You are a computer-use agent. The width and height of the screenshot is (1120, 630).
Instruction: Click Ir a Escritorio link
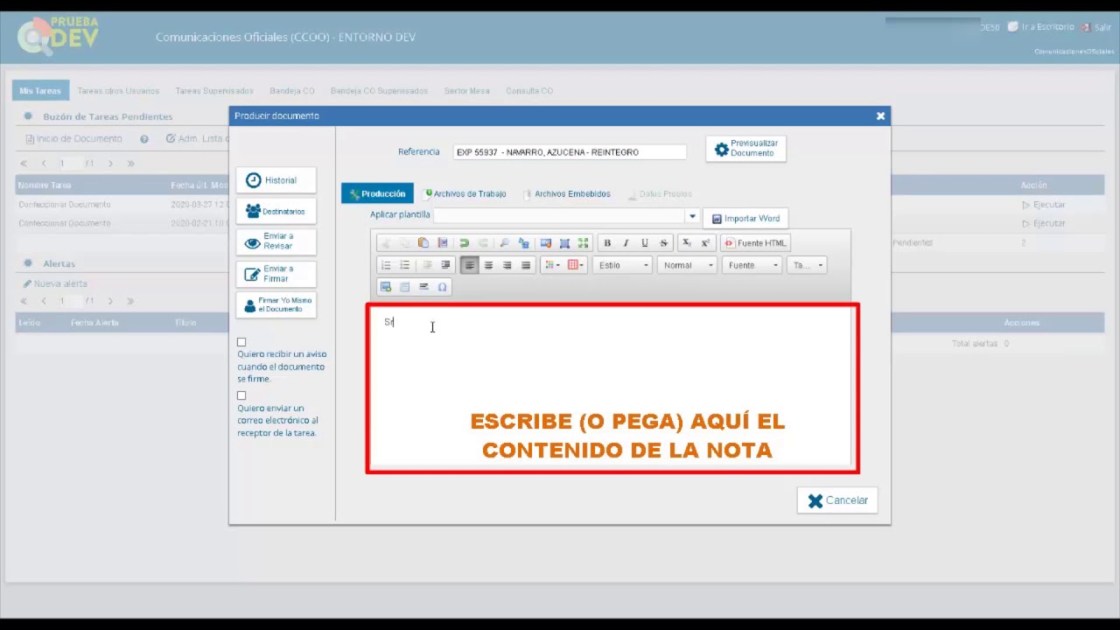[1040, 27]
